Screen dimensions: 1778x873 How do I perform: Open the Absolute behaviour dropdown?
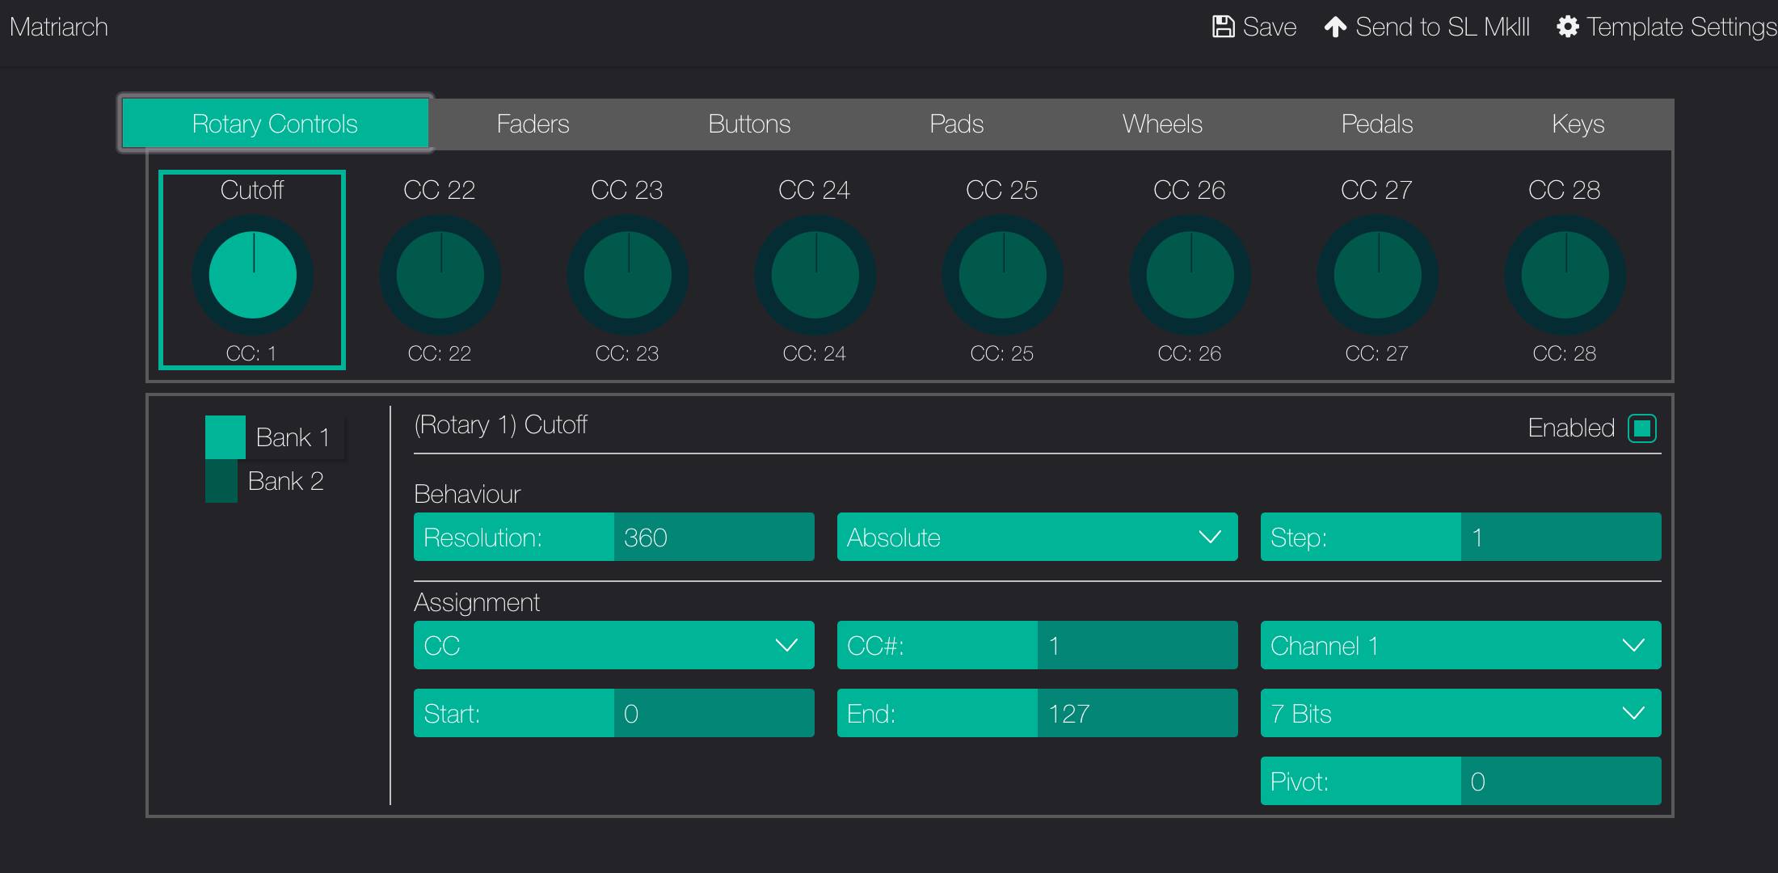[1037, 537]
